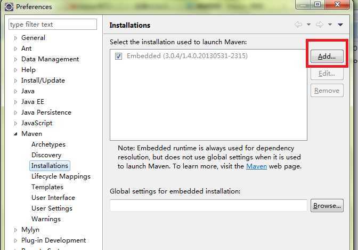Select User Interface under Maven
This screenshot has width=358, height=250.
[x=53, y=198]
